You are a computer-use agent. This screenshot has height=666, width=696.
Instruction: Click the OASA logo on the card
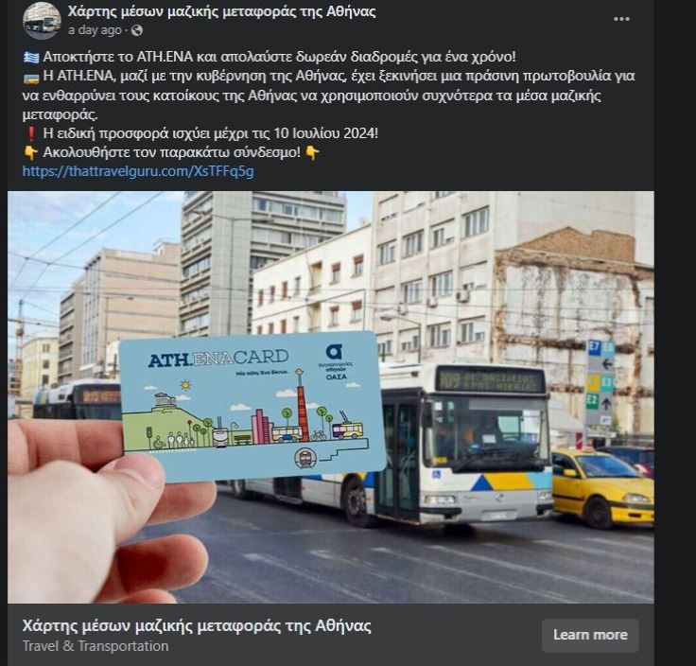coord(336,362)
